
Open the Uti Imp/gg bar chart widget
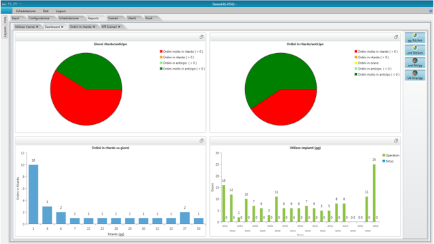[415, 75]
